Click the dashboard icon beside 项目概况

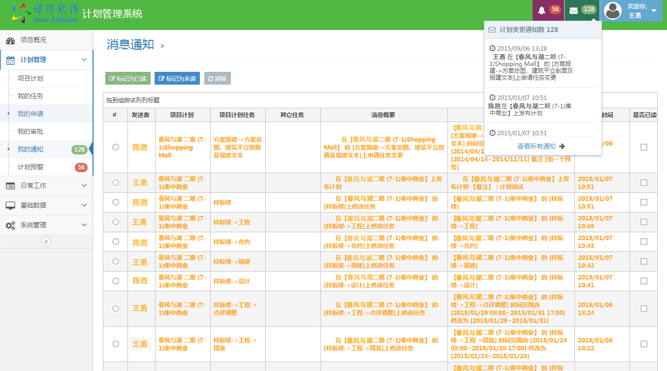(x=10, y=40)
